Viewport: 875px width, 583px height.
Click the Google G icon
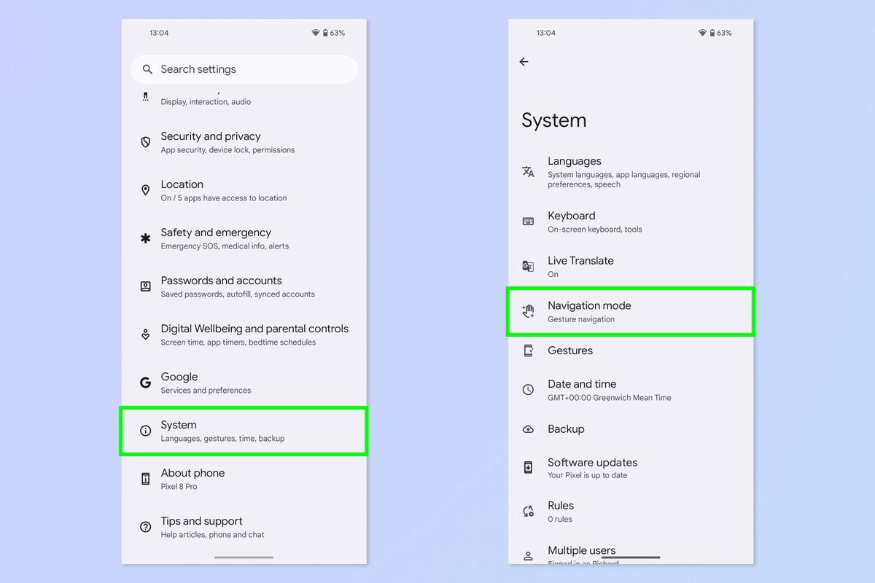click(x=145, y=383)
